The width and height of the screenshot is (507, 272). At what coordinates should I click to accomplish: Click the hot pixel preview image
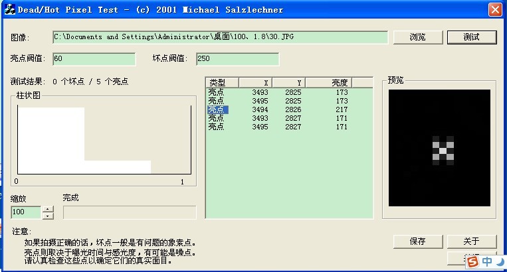(x=439, y=148)
